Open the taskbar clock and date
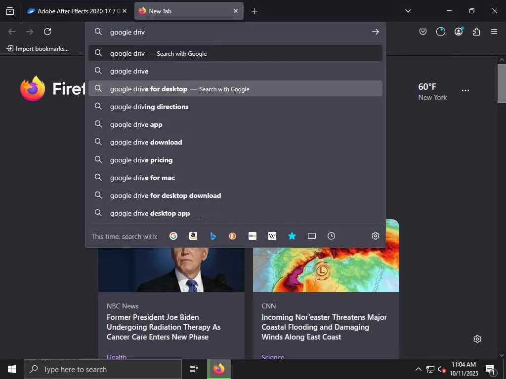Image resolution: width=506 pixels, height=379 pixels. (x=464, y=369)
